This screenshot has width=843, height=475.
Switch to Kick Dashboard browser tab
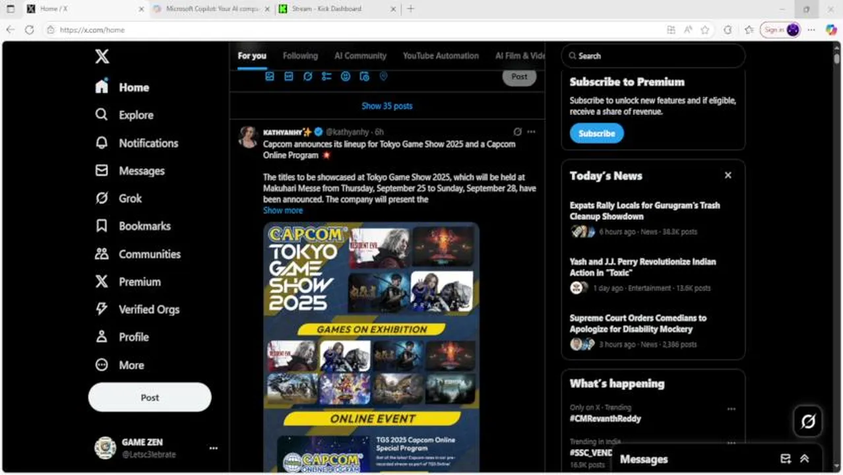(x=336, y=9)
